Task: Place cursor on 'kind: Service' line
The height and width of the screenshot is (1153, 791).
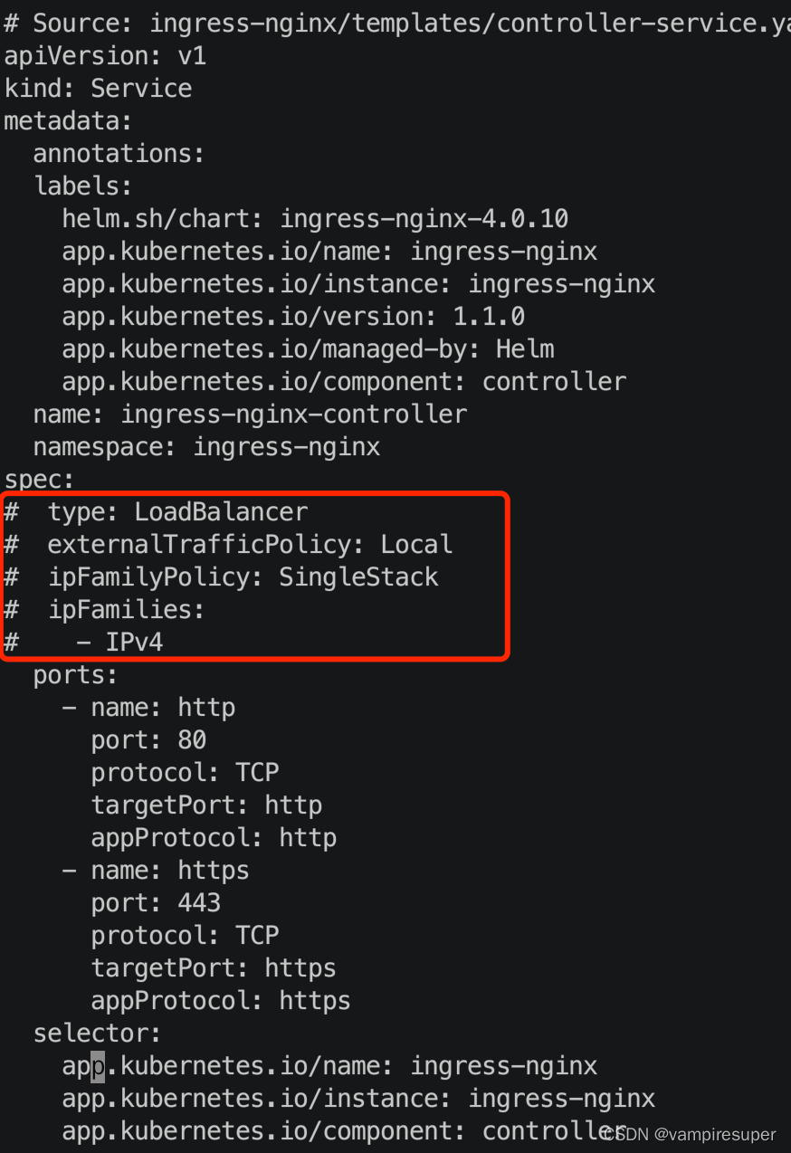Action: (x=98, y=89)
